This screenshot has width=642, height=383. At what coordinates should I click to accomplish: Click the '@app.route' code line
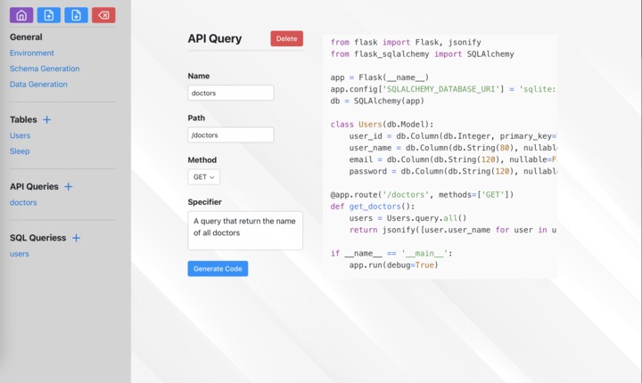(x=422, y=195)
